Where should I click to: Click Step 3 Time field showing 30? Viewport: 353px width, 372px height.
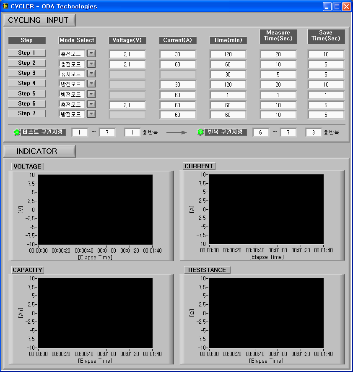tap(228, 74)
